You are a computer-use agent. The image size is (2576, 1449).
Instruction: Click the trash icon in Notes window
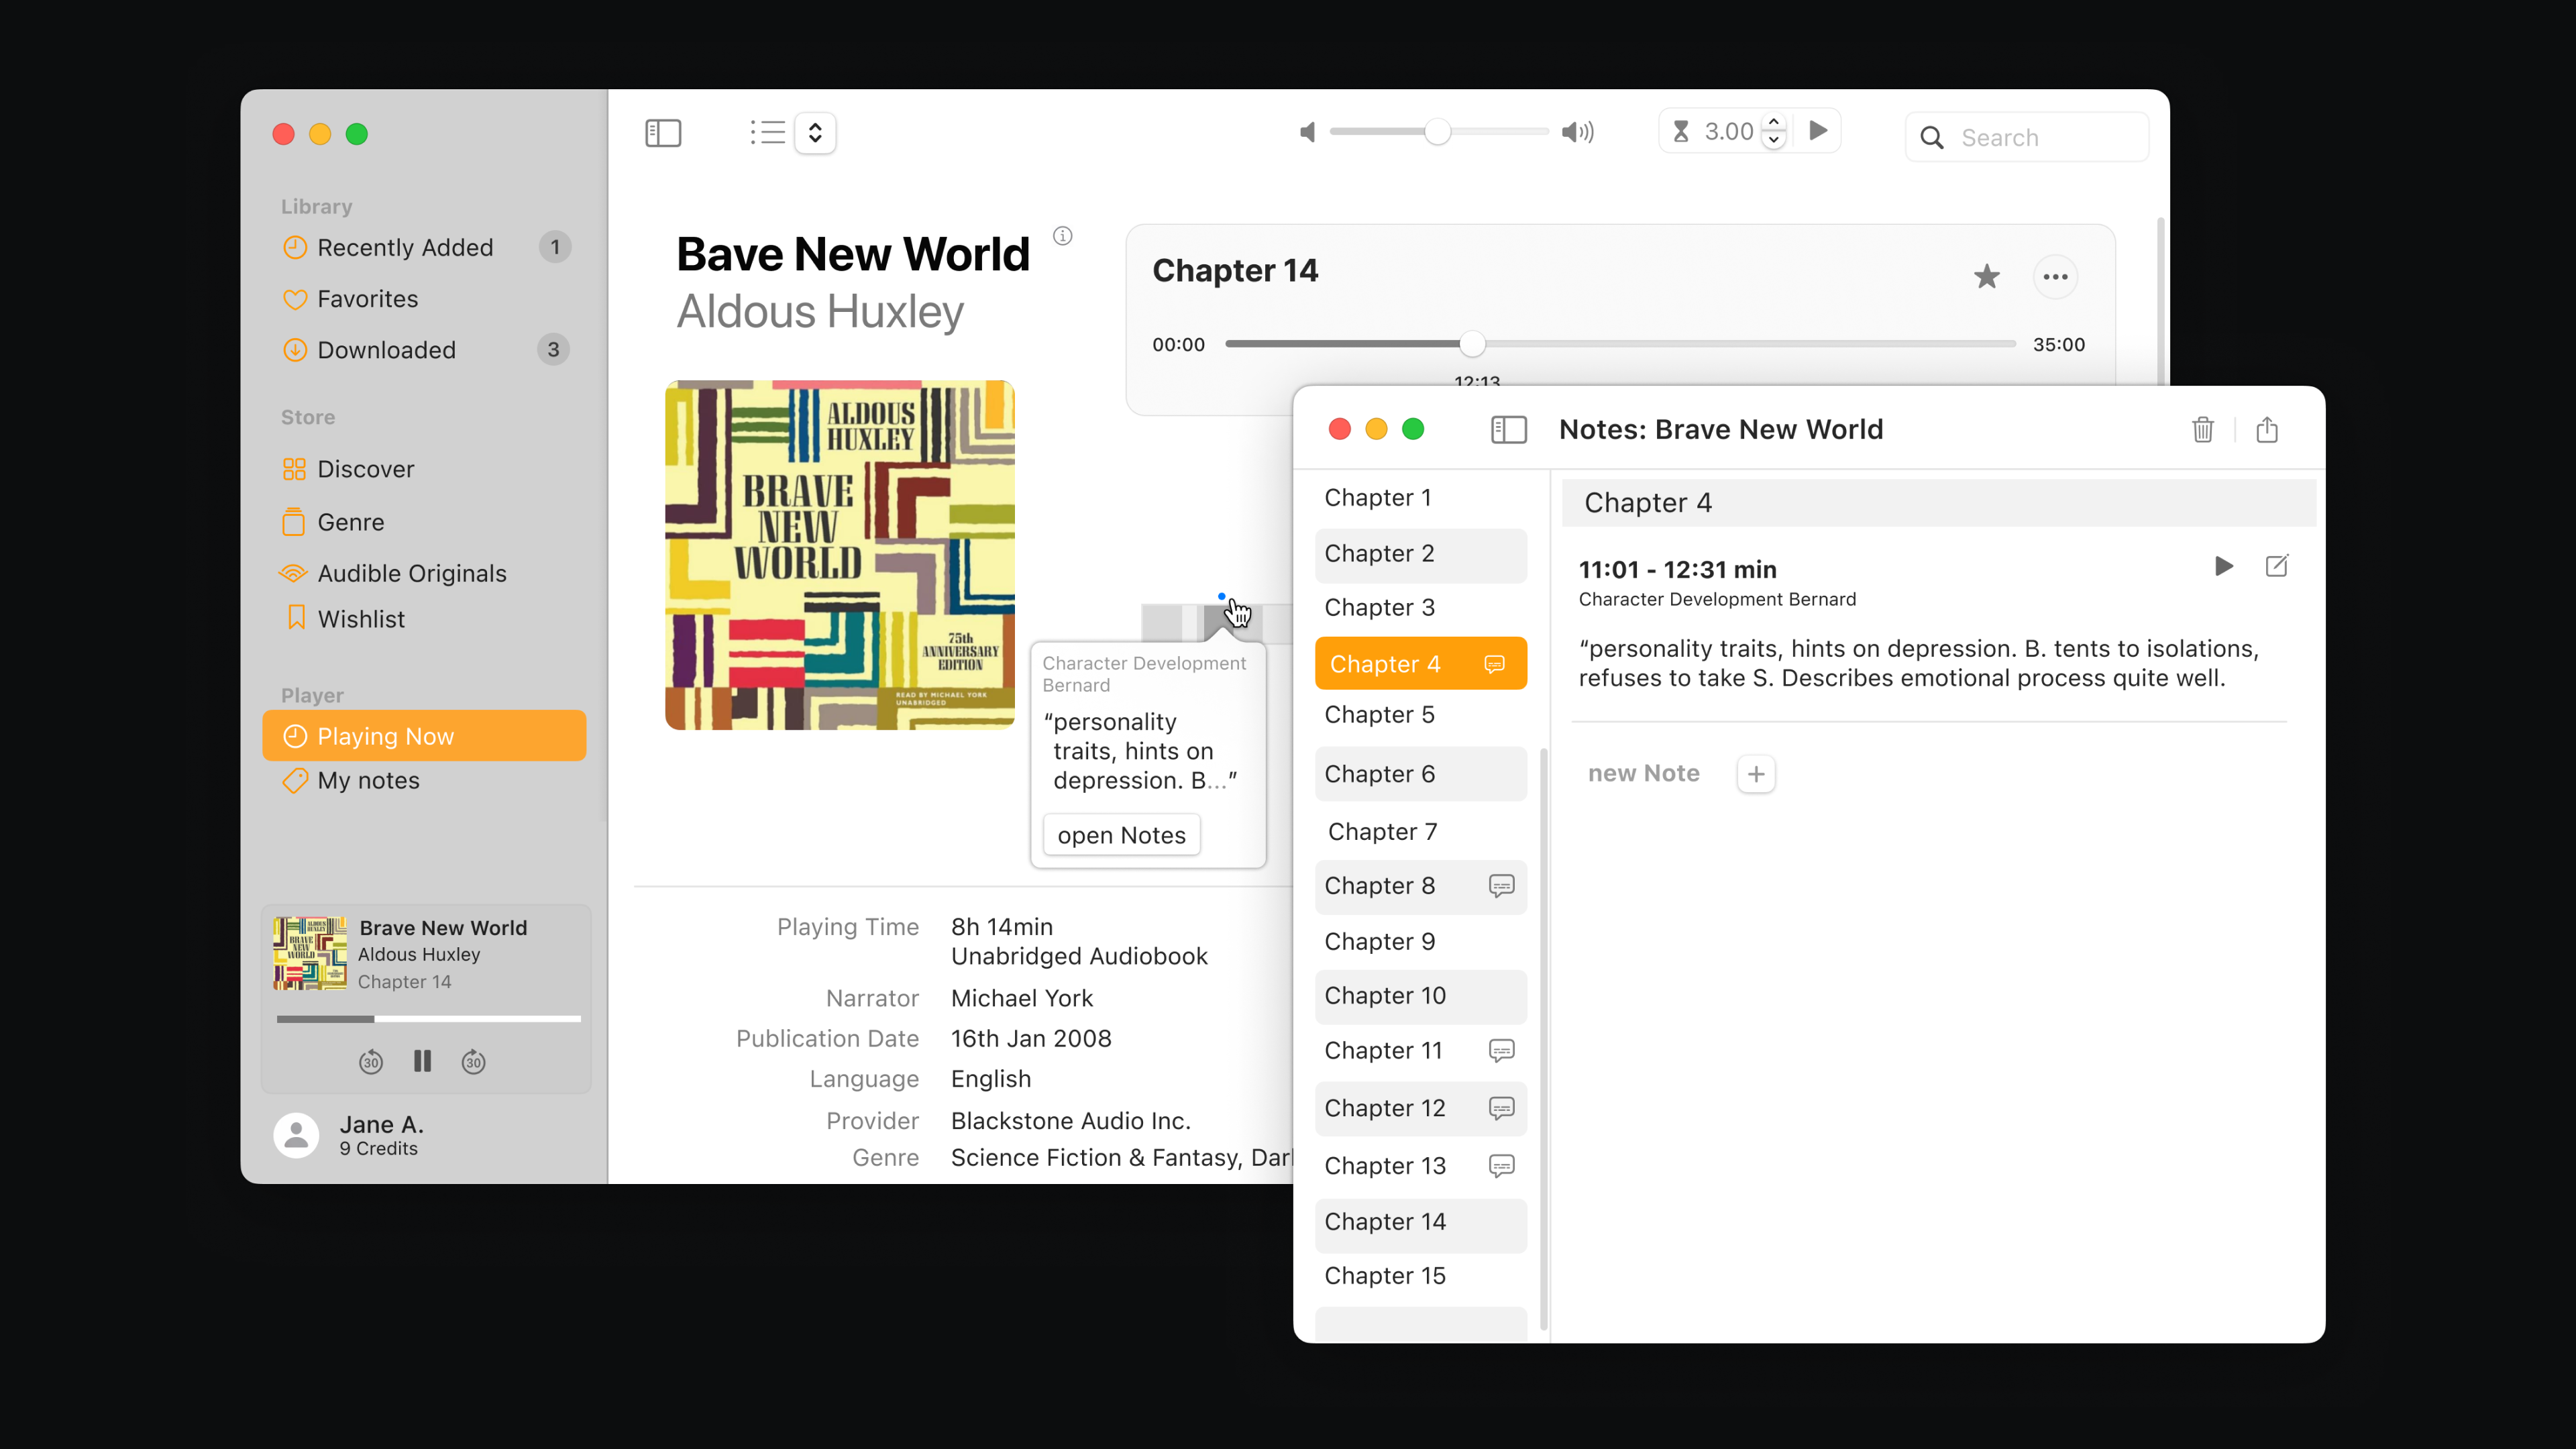point(2202,430)
